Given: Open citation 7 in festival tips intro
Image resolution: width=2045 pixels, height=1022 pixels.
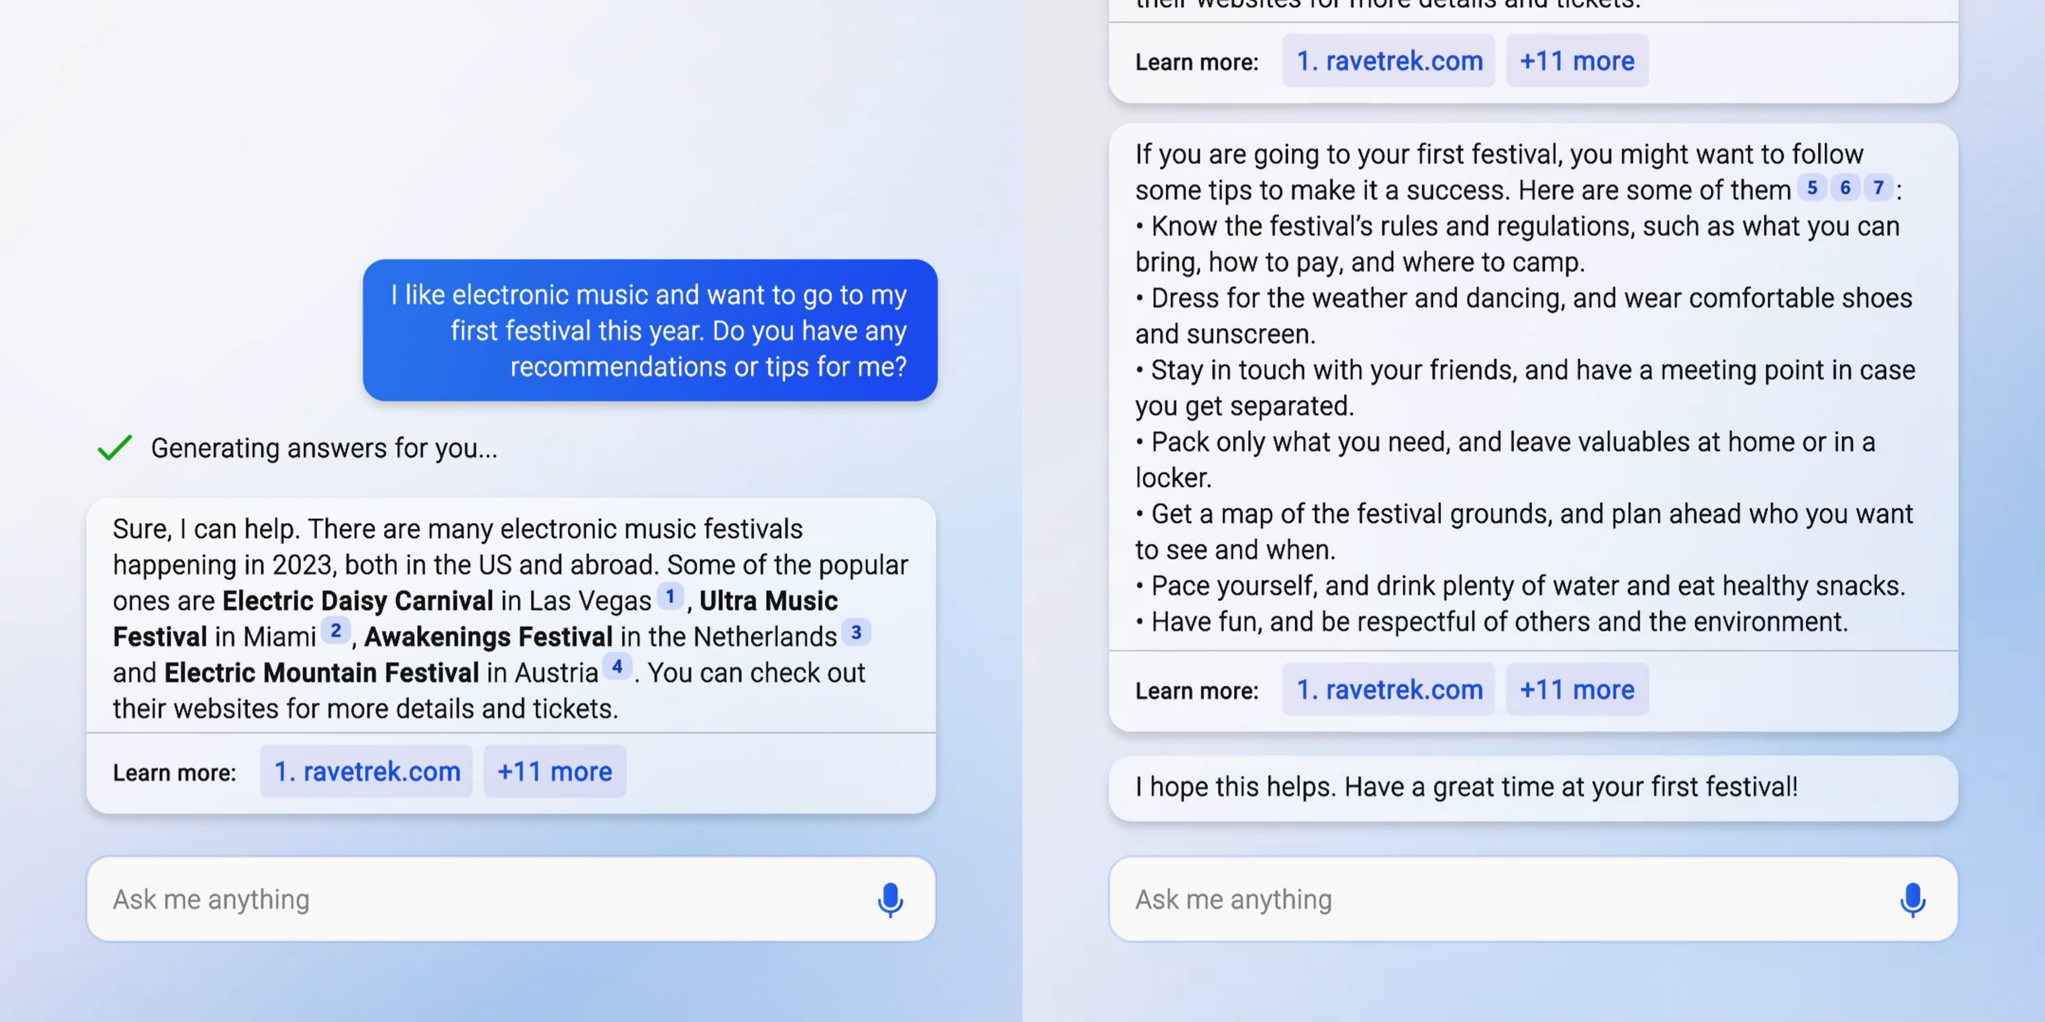Looking at the screenshot, I should click(x=1878, y=188).
